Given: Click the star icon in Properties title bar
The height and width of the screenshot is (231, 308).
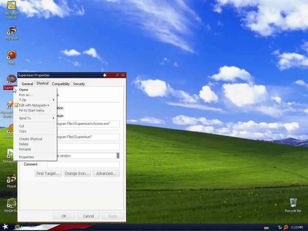Looking at the screenshot, I should click(104, 75).
